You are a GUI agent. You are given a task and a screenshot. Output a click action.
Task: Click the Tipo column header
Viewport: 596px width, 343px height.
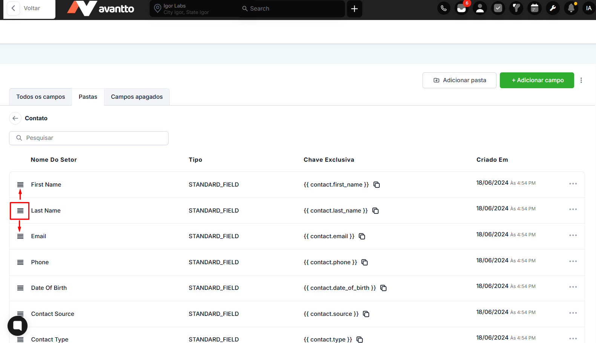click(x=196, y=160)
